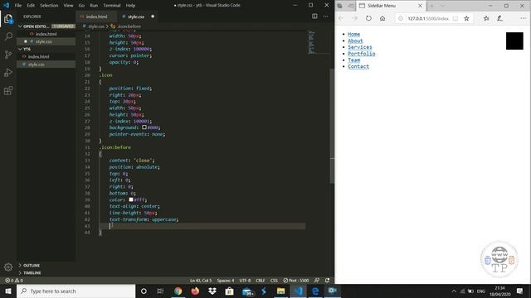Select index.html under Open Editors
This screenshot has height=298, width=531.
click(46, 34)
